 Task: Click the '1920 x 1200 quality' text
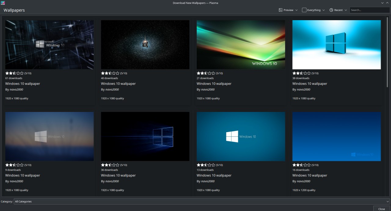click(x=304, y=190)
